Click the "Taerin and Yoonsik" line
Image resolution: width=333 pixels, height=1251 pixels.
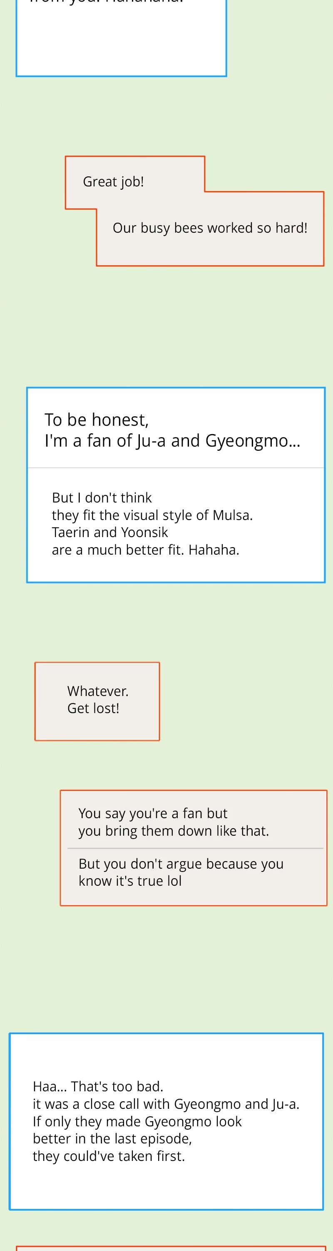click(110, 532)
